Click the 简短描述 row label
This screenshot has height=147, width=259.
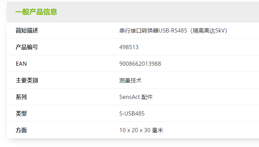[x=27, y=30]
